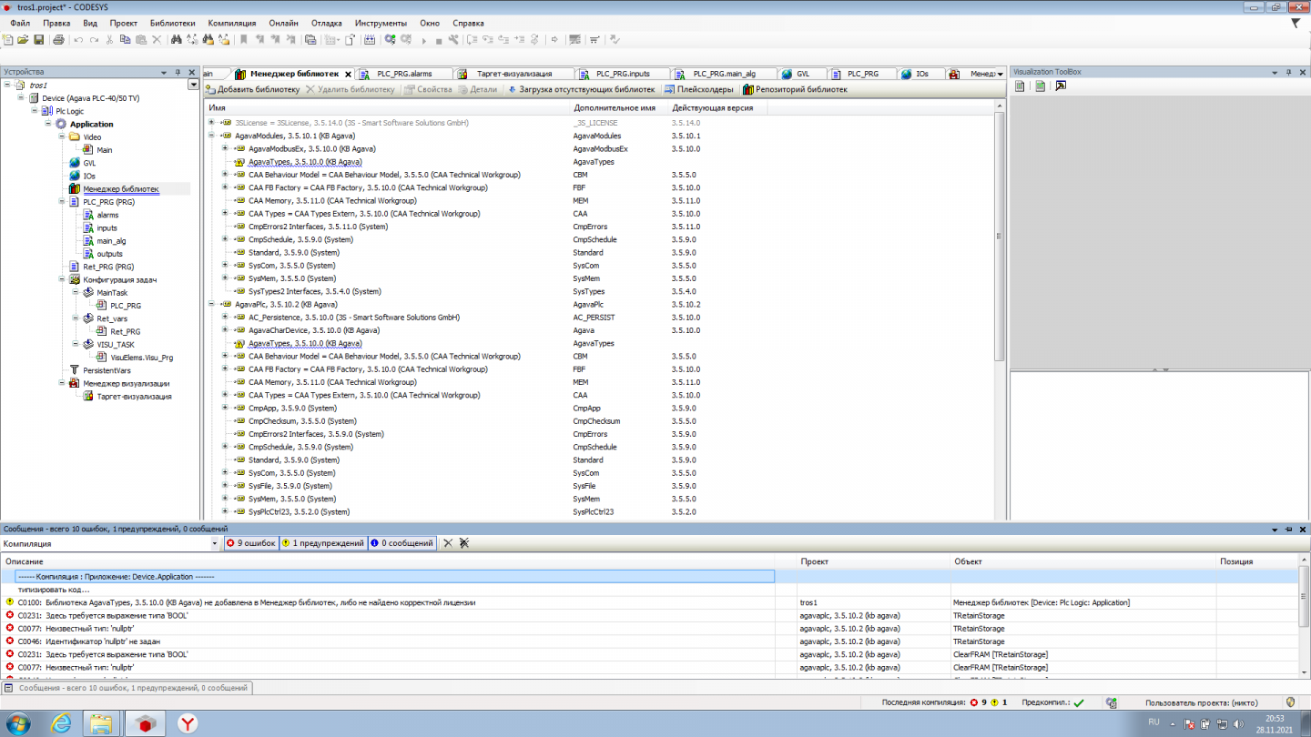The height and width of the screenshot is (737, 1311).
Task: Collapse the AgavaModules library tree node
Action: 212,136
